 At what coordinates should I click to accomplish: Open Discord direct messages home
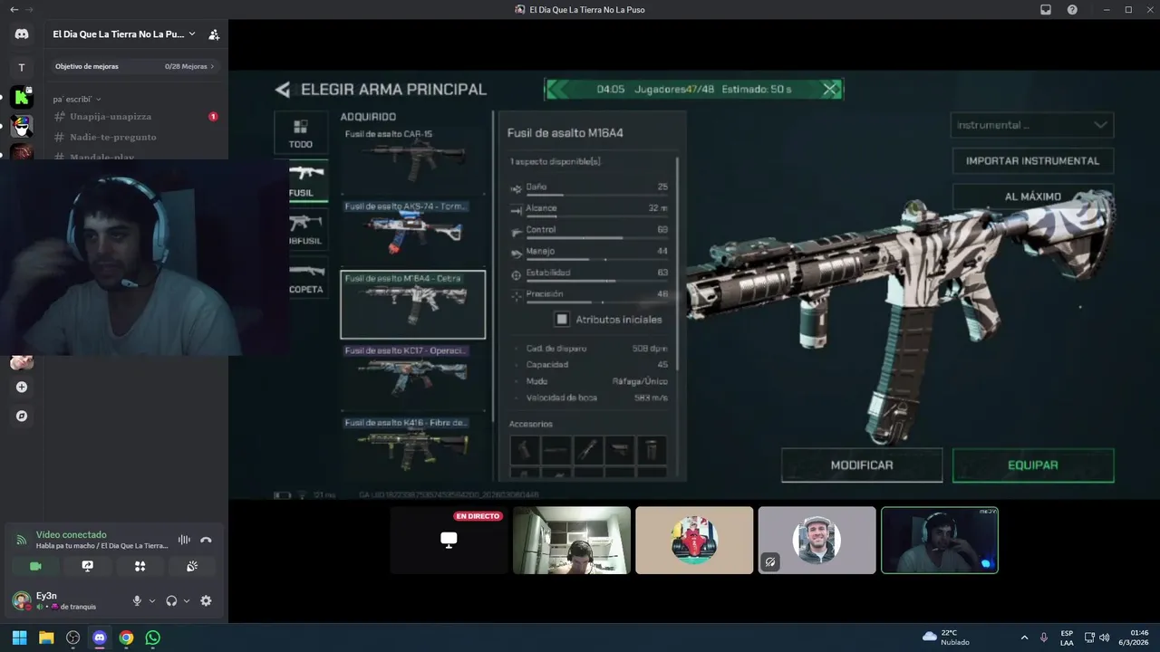[x=22, y=34]
